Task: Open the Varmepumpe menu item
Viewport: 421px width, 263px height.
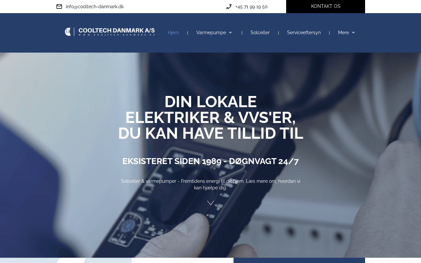Action: [x=211, y=33]
